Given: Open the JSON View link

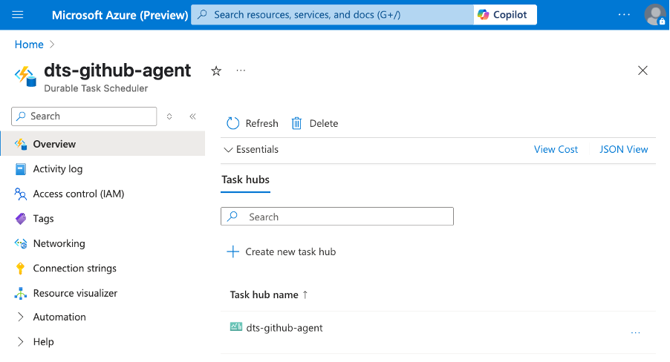Looking at the screenshot, I should coord(623,149).
